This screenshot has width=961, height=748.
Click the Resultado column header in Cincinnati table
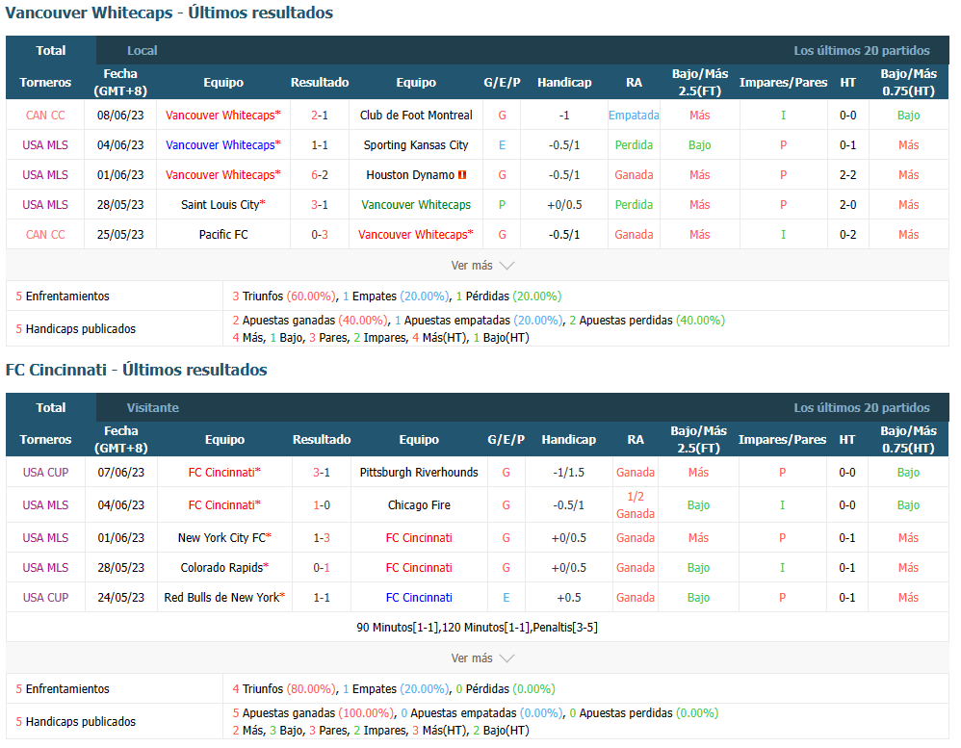[322, 439]
